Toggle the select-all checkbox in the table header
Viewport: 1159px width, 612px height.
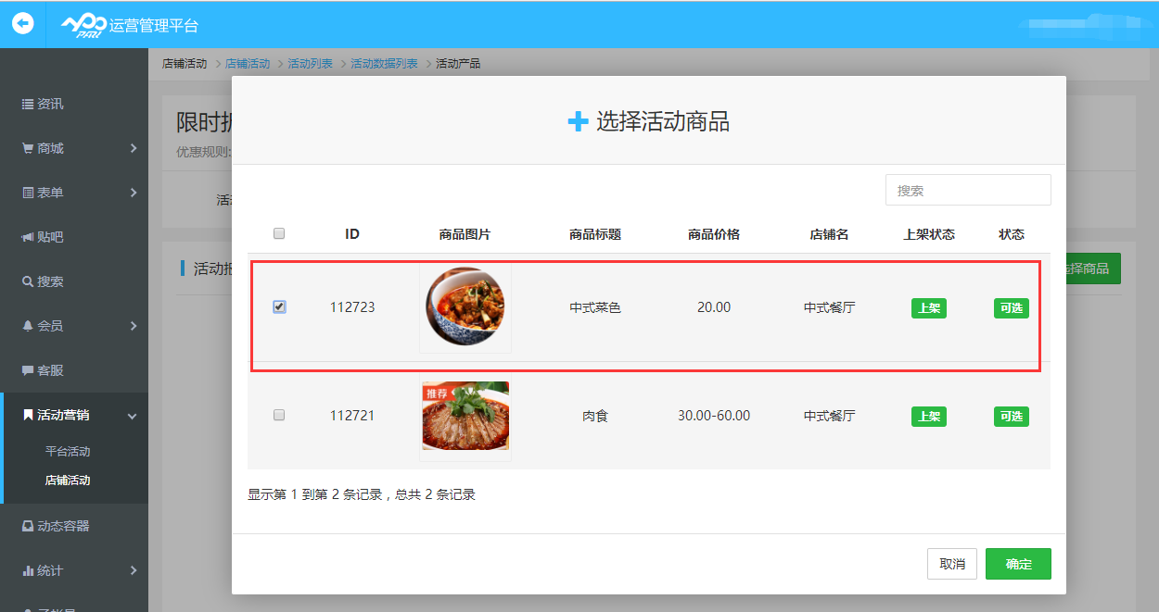pos(279,233)
